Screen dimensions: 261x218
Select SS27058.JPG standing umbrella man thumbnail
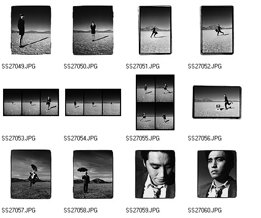93,174
